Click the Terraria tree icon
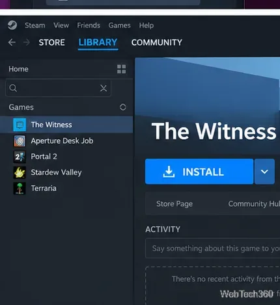280x305 pixels. point(20,189)
